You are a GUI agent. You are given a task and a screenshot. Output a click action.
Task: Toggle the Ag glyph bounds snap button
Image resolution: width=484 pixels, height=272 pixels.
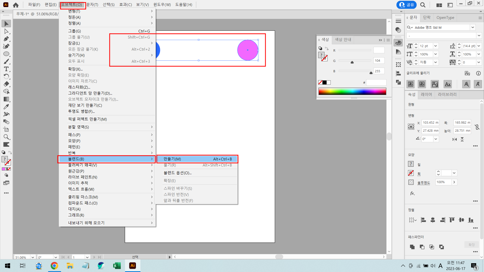click(x=435, y=84)
